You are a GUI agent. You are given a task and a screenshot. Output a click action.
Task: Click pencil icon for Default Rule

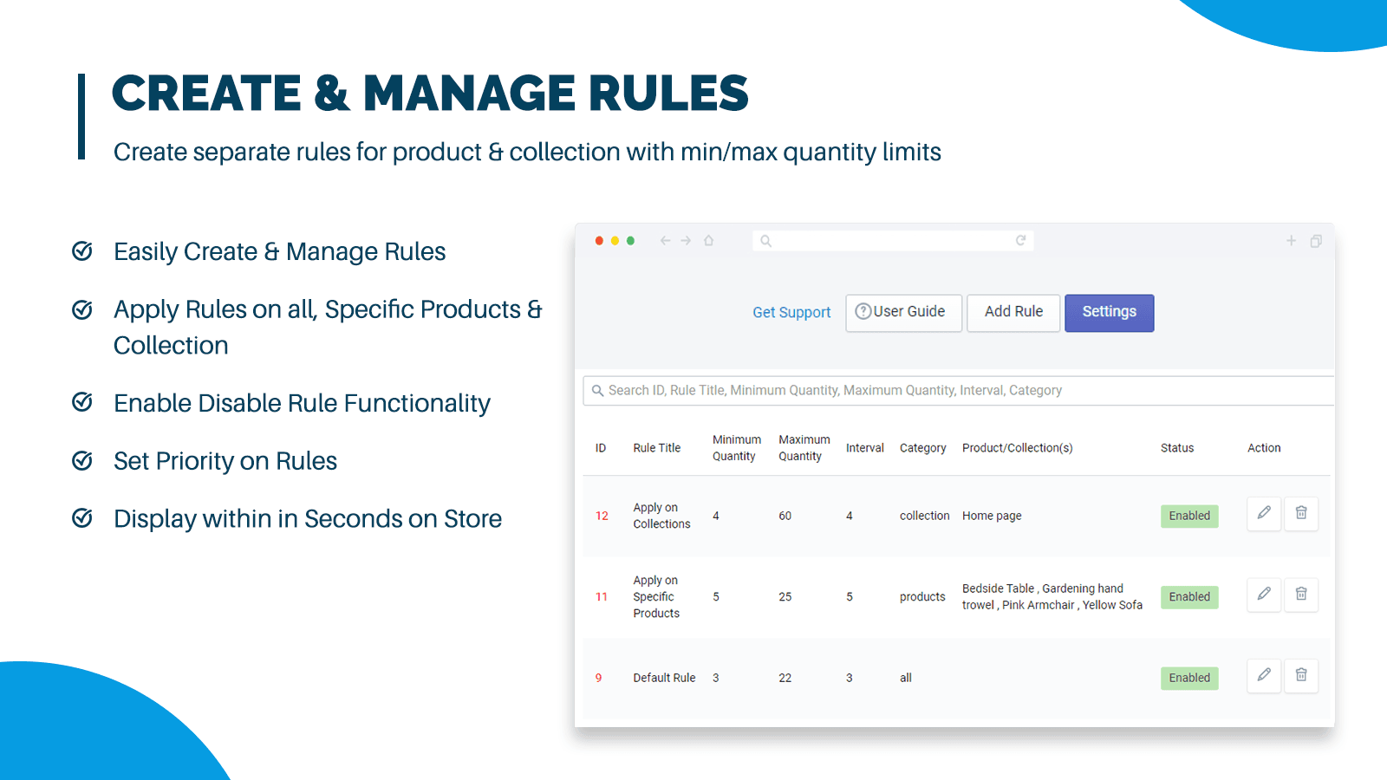click(x=1264, y=675)
